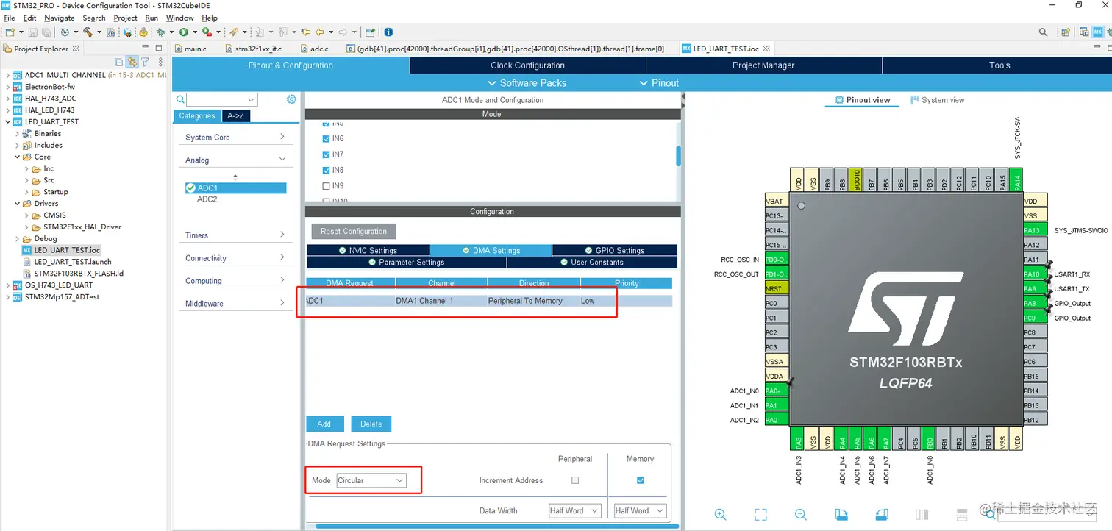The height and width of the screenshot is (531, 1112).
Task: Expand the Timers category
Action: click(235, 235)
